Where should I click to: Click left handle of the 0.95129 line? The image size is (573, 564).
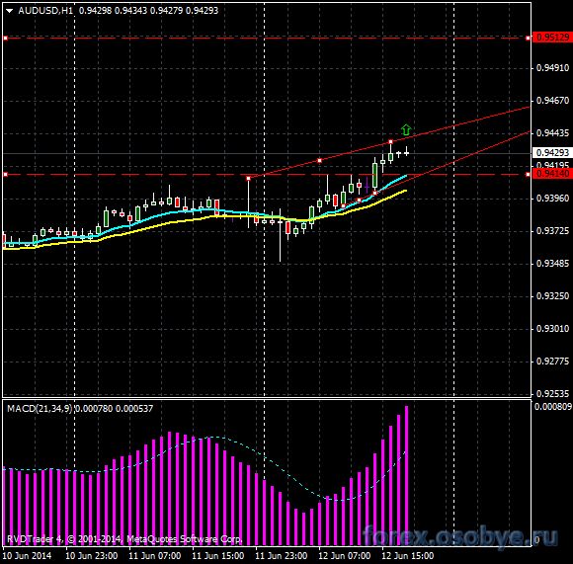pos(6,38)
